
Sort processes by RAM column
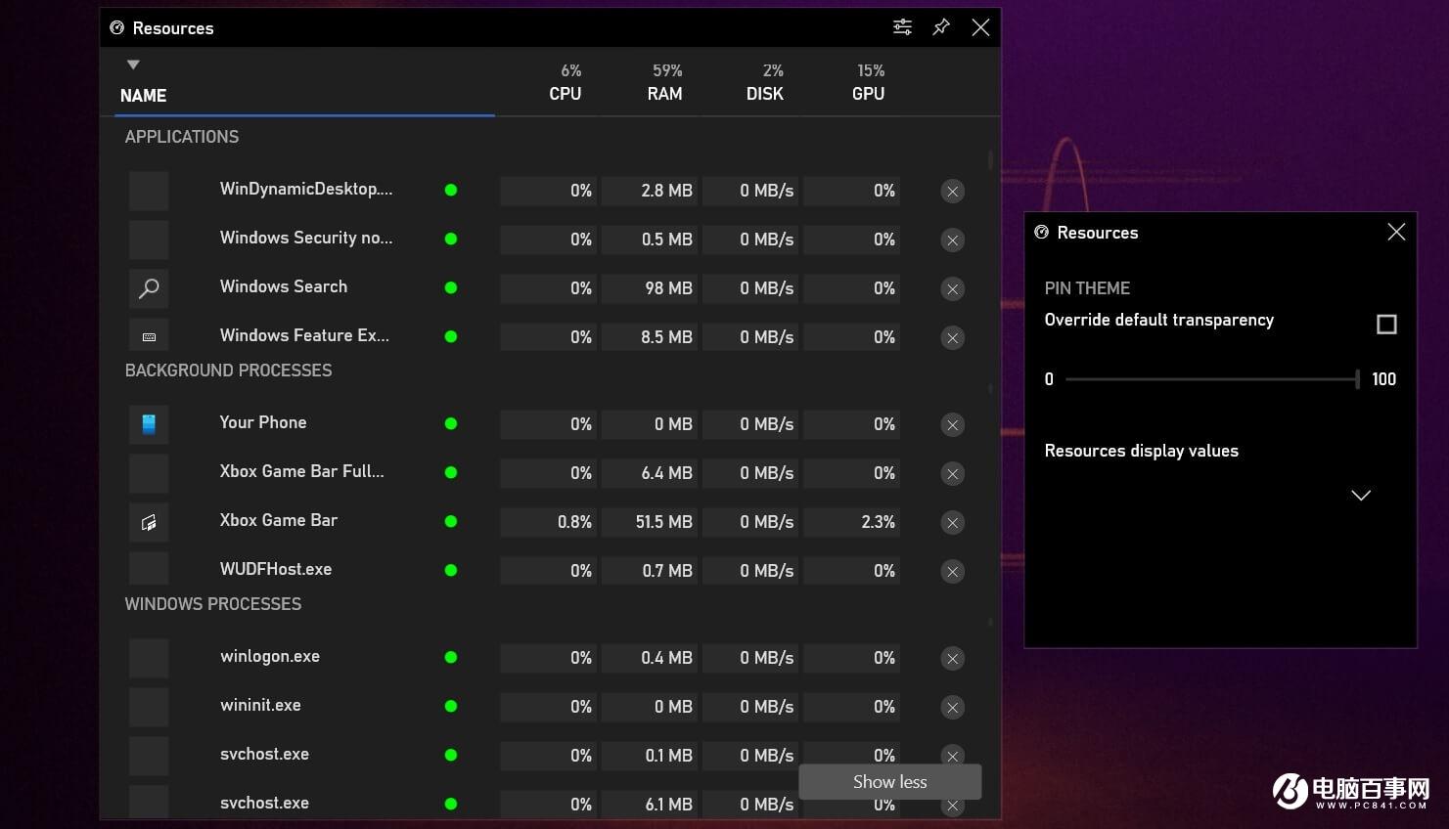(x=664, y=94)
